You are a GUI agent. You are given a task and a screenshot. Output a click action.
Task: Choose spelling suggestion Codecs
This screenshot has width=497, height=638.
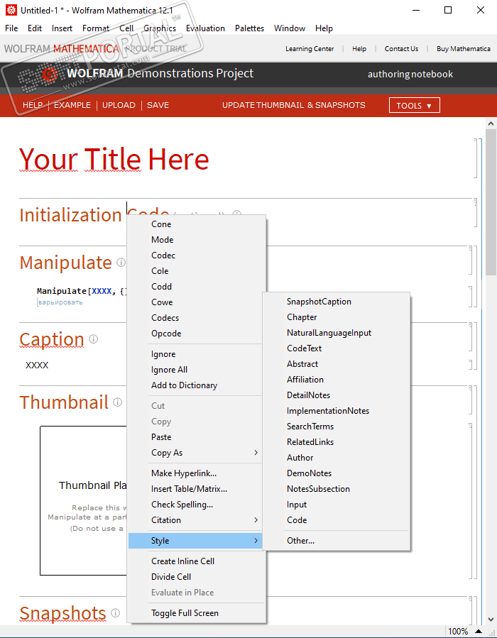pyautogui.click(x=197, y=318)
